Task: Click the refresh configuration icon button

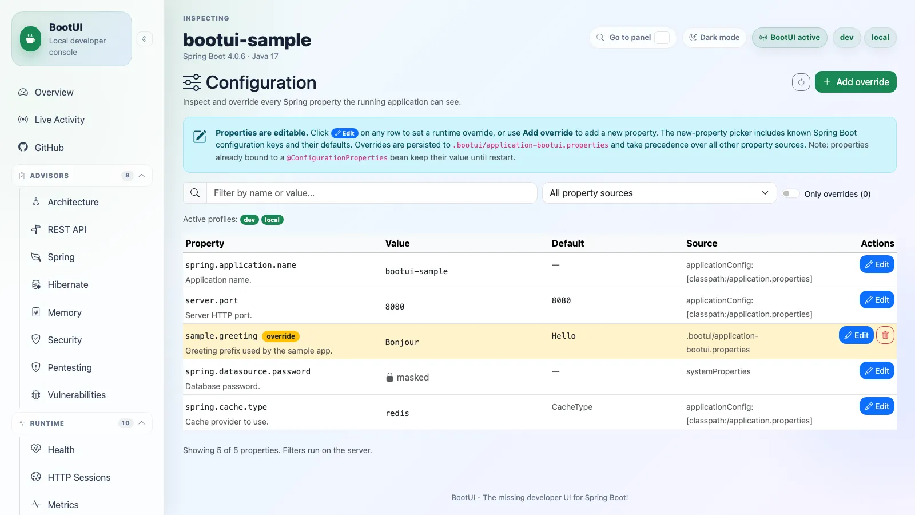Action: [x=801, y=82]
